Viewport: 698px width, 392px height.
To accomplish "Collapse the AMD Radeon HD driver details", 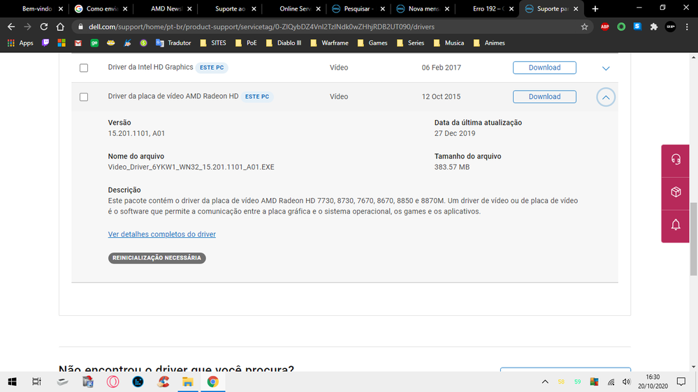I will pos(606,97).
